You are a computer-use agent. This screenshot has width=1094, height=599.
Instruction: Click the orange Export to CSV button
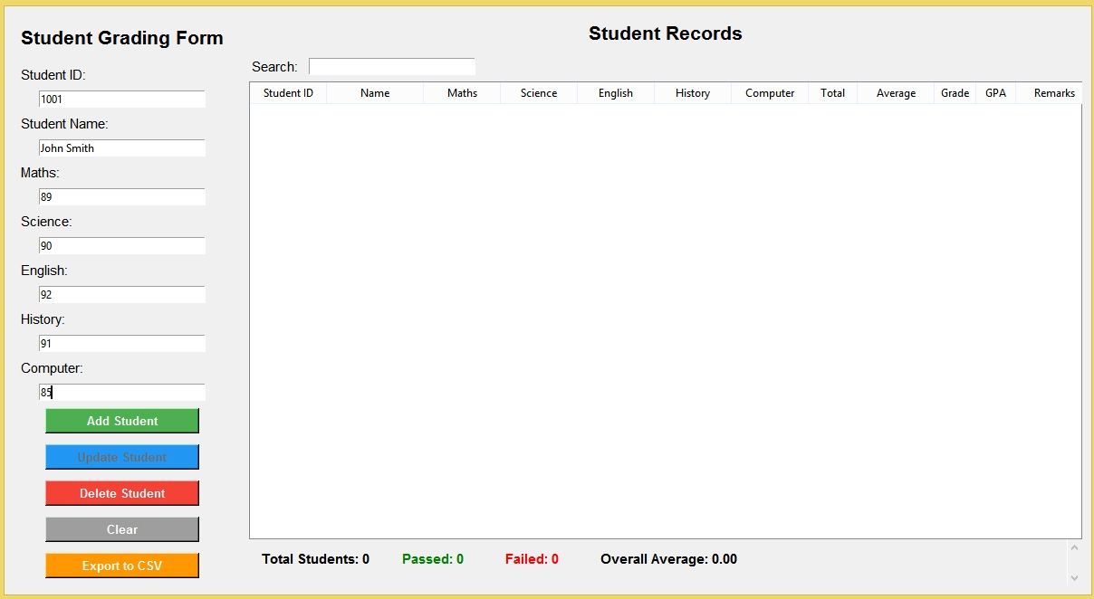tap(122, 566)
